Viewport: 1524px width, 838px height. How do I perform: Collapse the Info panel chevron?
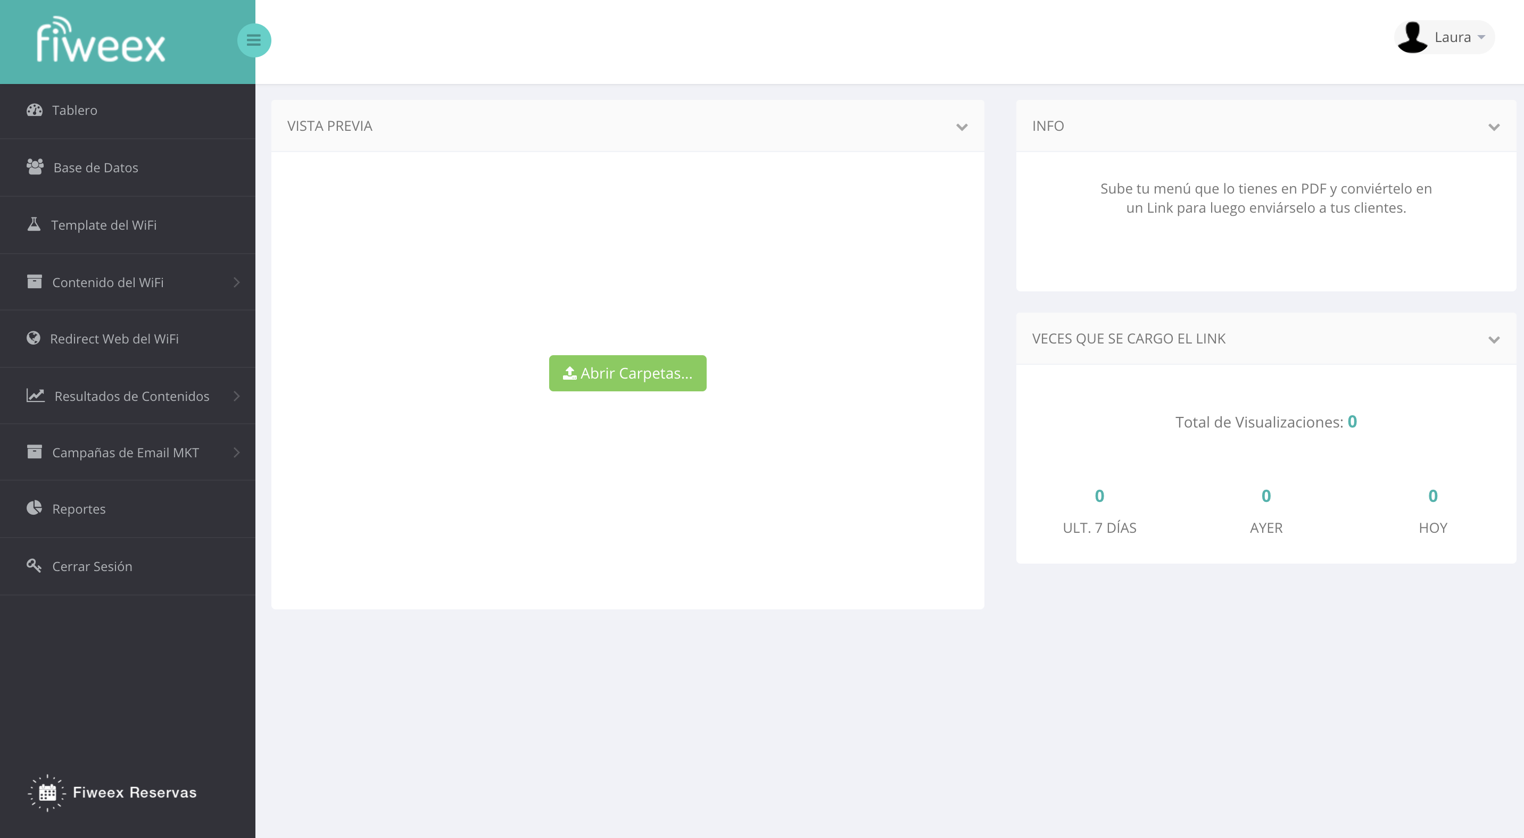point(1493,127)
